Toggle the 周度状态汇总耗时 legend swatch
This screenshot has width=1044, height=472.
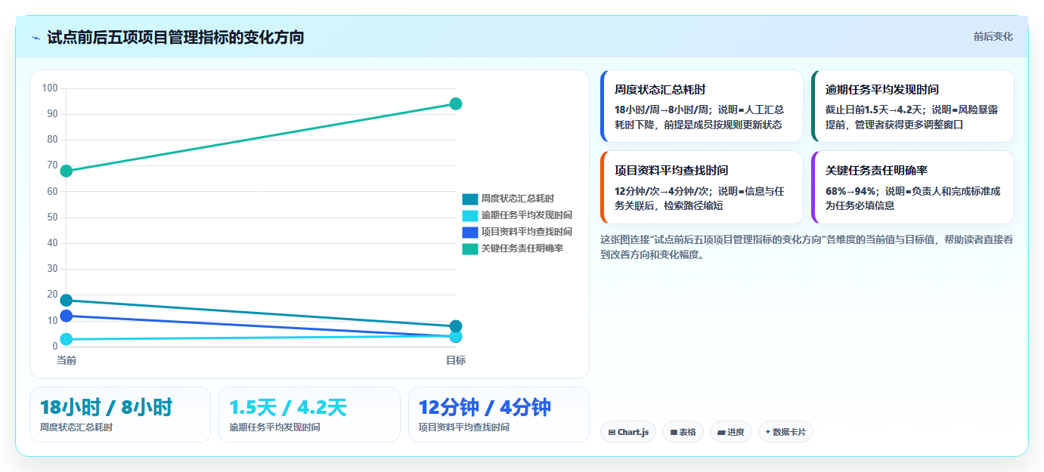click(x=470, y=199)
